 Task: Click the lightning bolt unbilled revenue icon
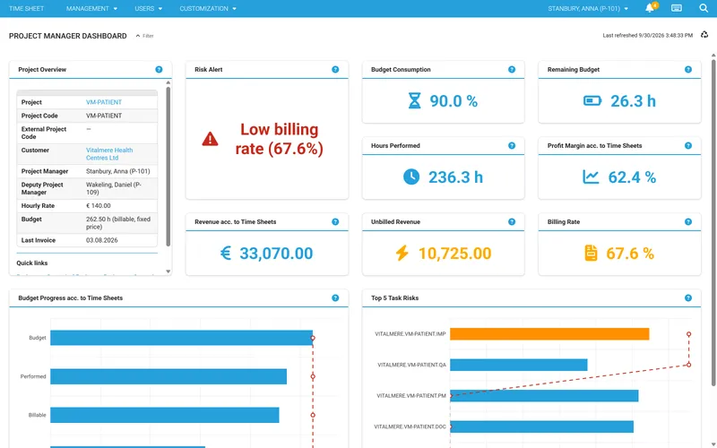pos(402,253)
